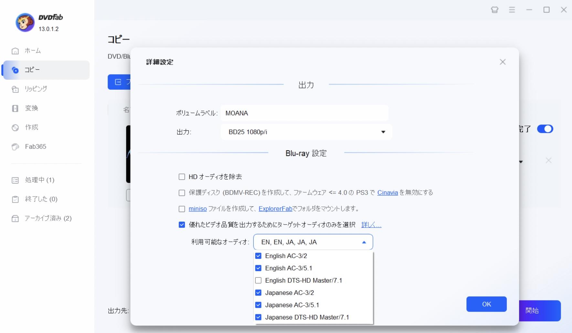The height and width of the screenshot is (333, 572).
Task: Open the Convert (変換) module icon
Action: click(x=15, y=108)
